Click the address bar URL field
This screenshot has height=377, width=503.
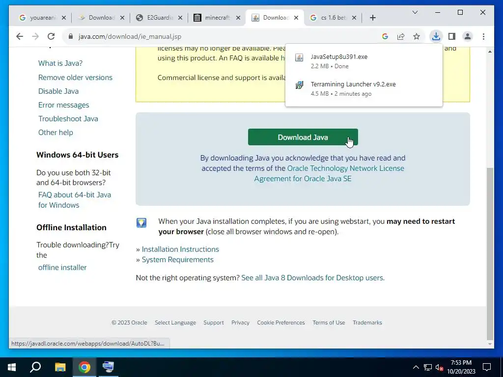(224, 36)
